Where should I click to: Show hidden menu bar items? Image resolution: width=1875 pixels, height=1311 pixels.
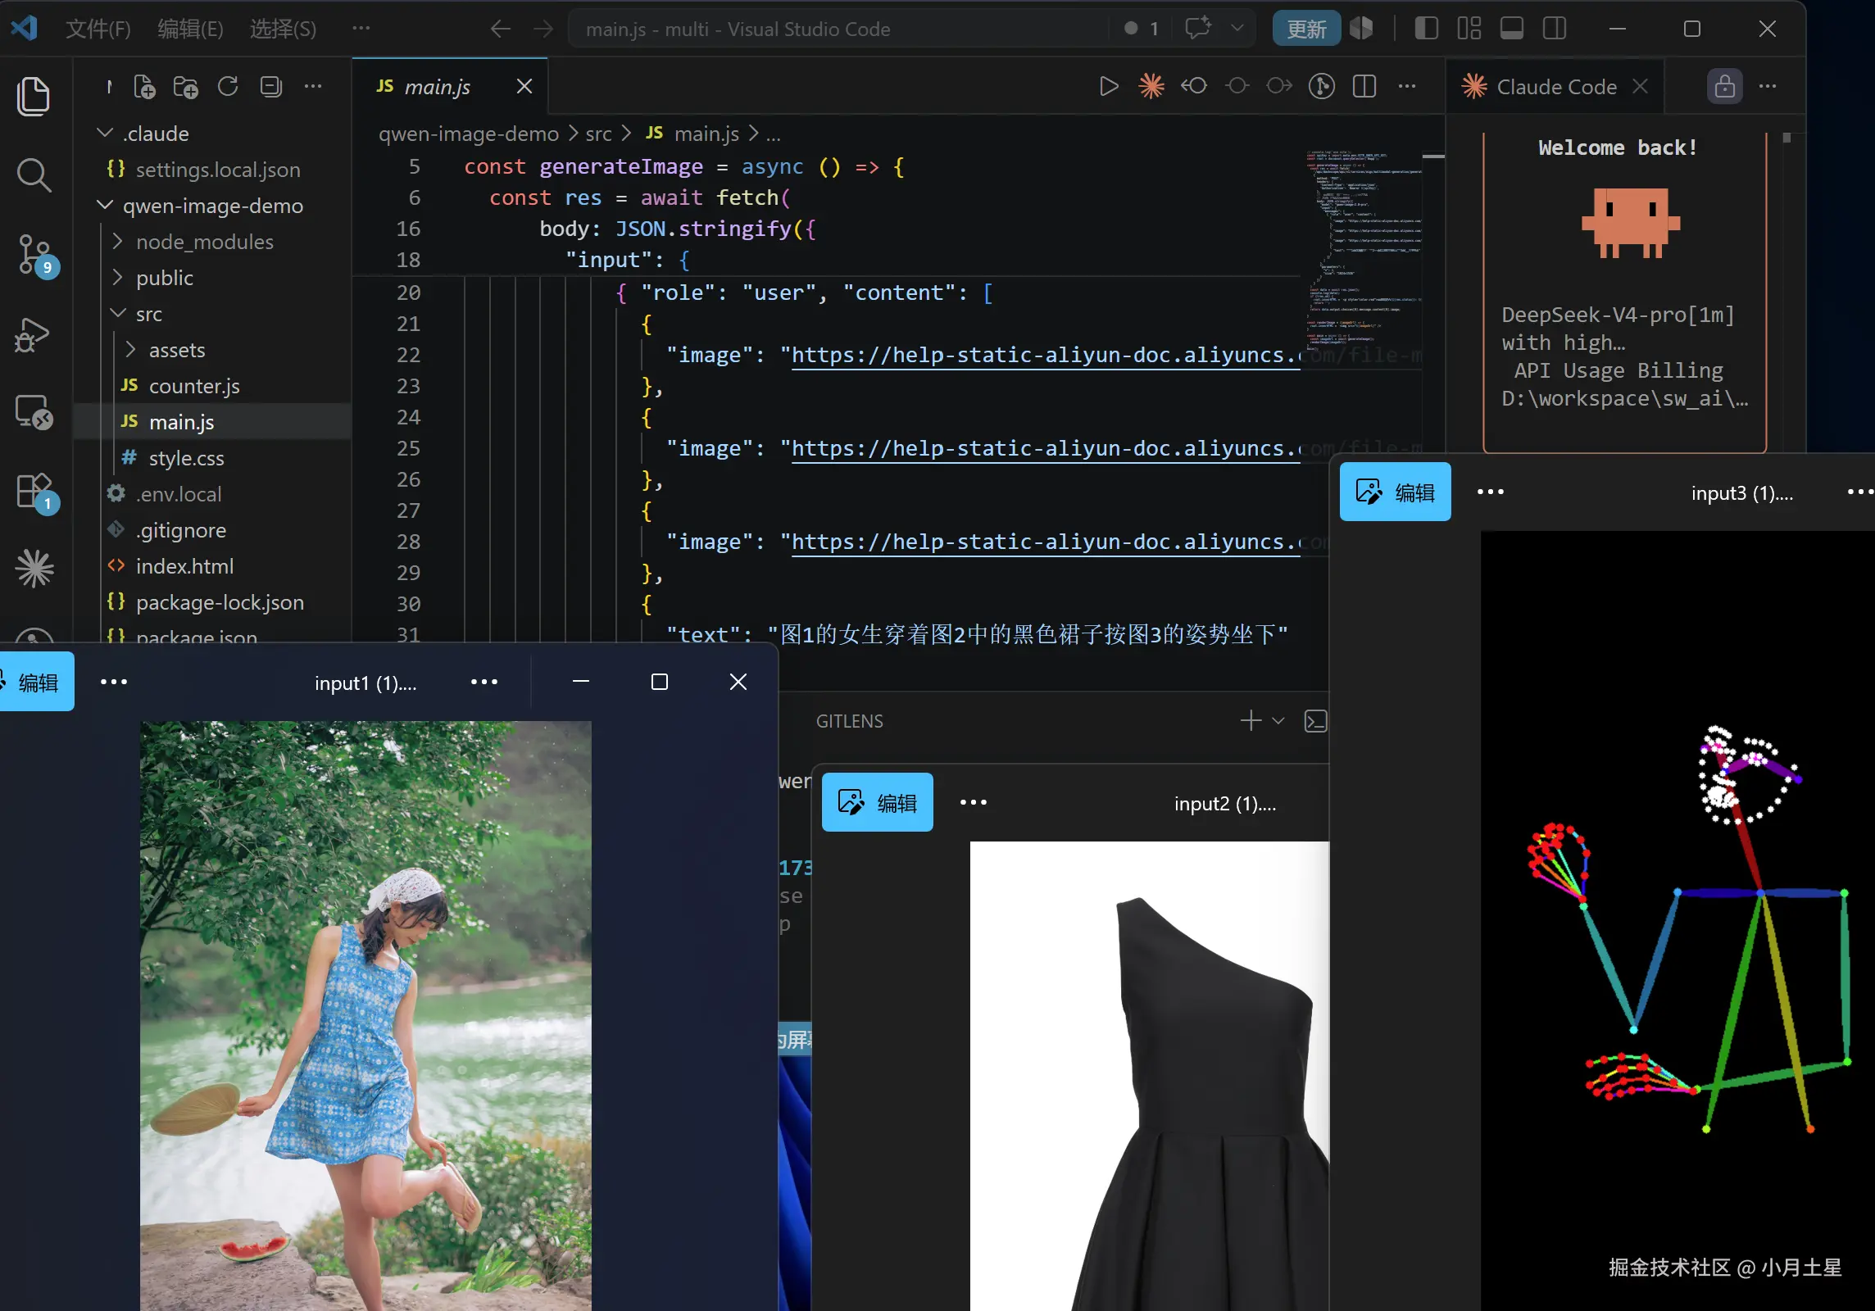coord(361,29)
